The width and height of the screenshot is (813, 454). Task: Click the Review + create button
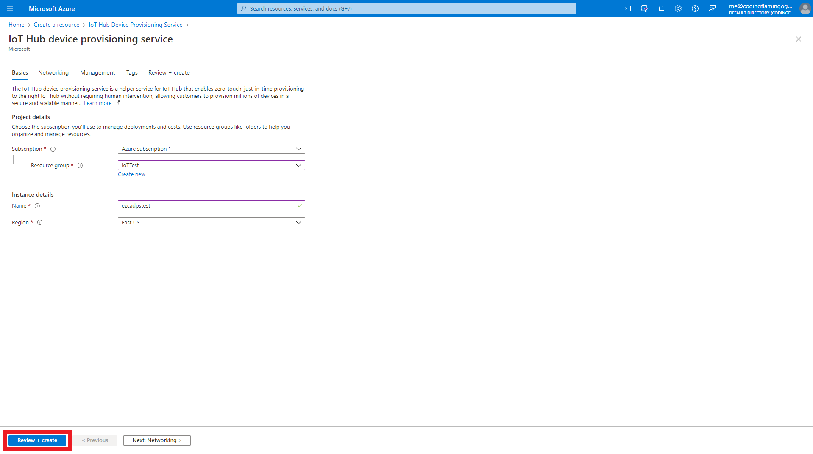37,440
